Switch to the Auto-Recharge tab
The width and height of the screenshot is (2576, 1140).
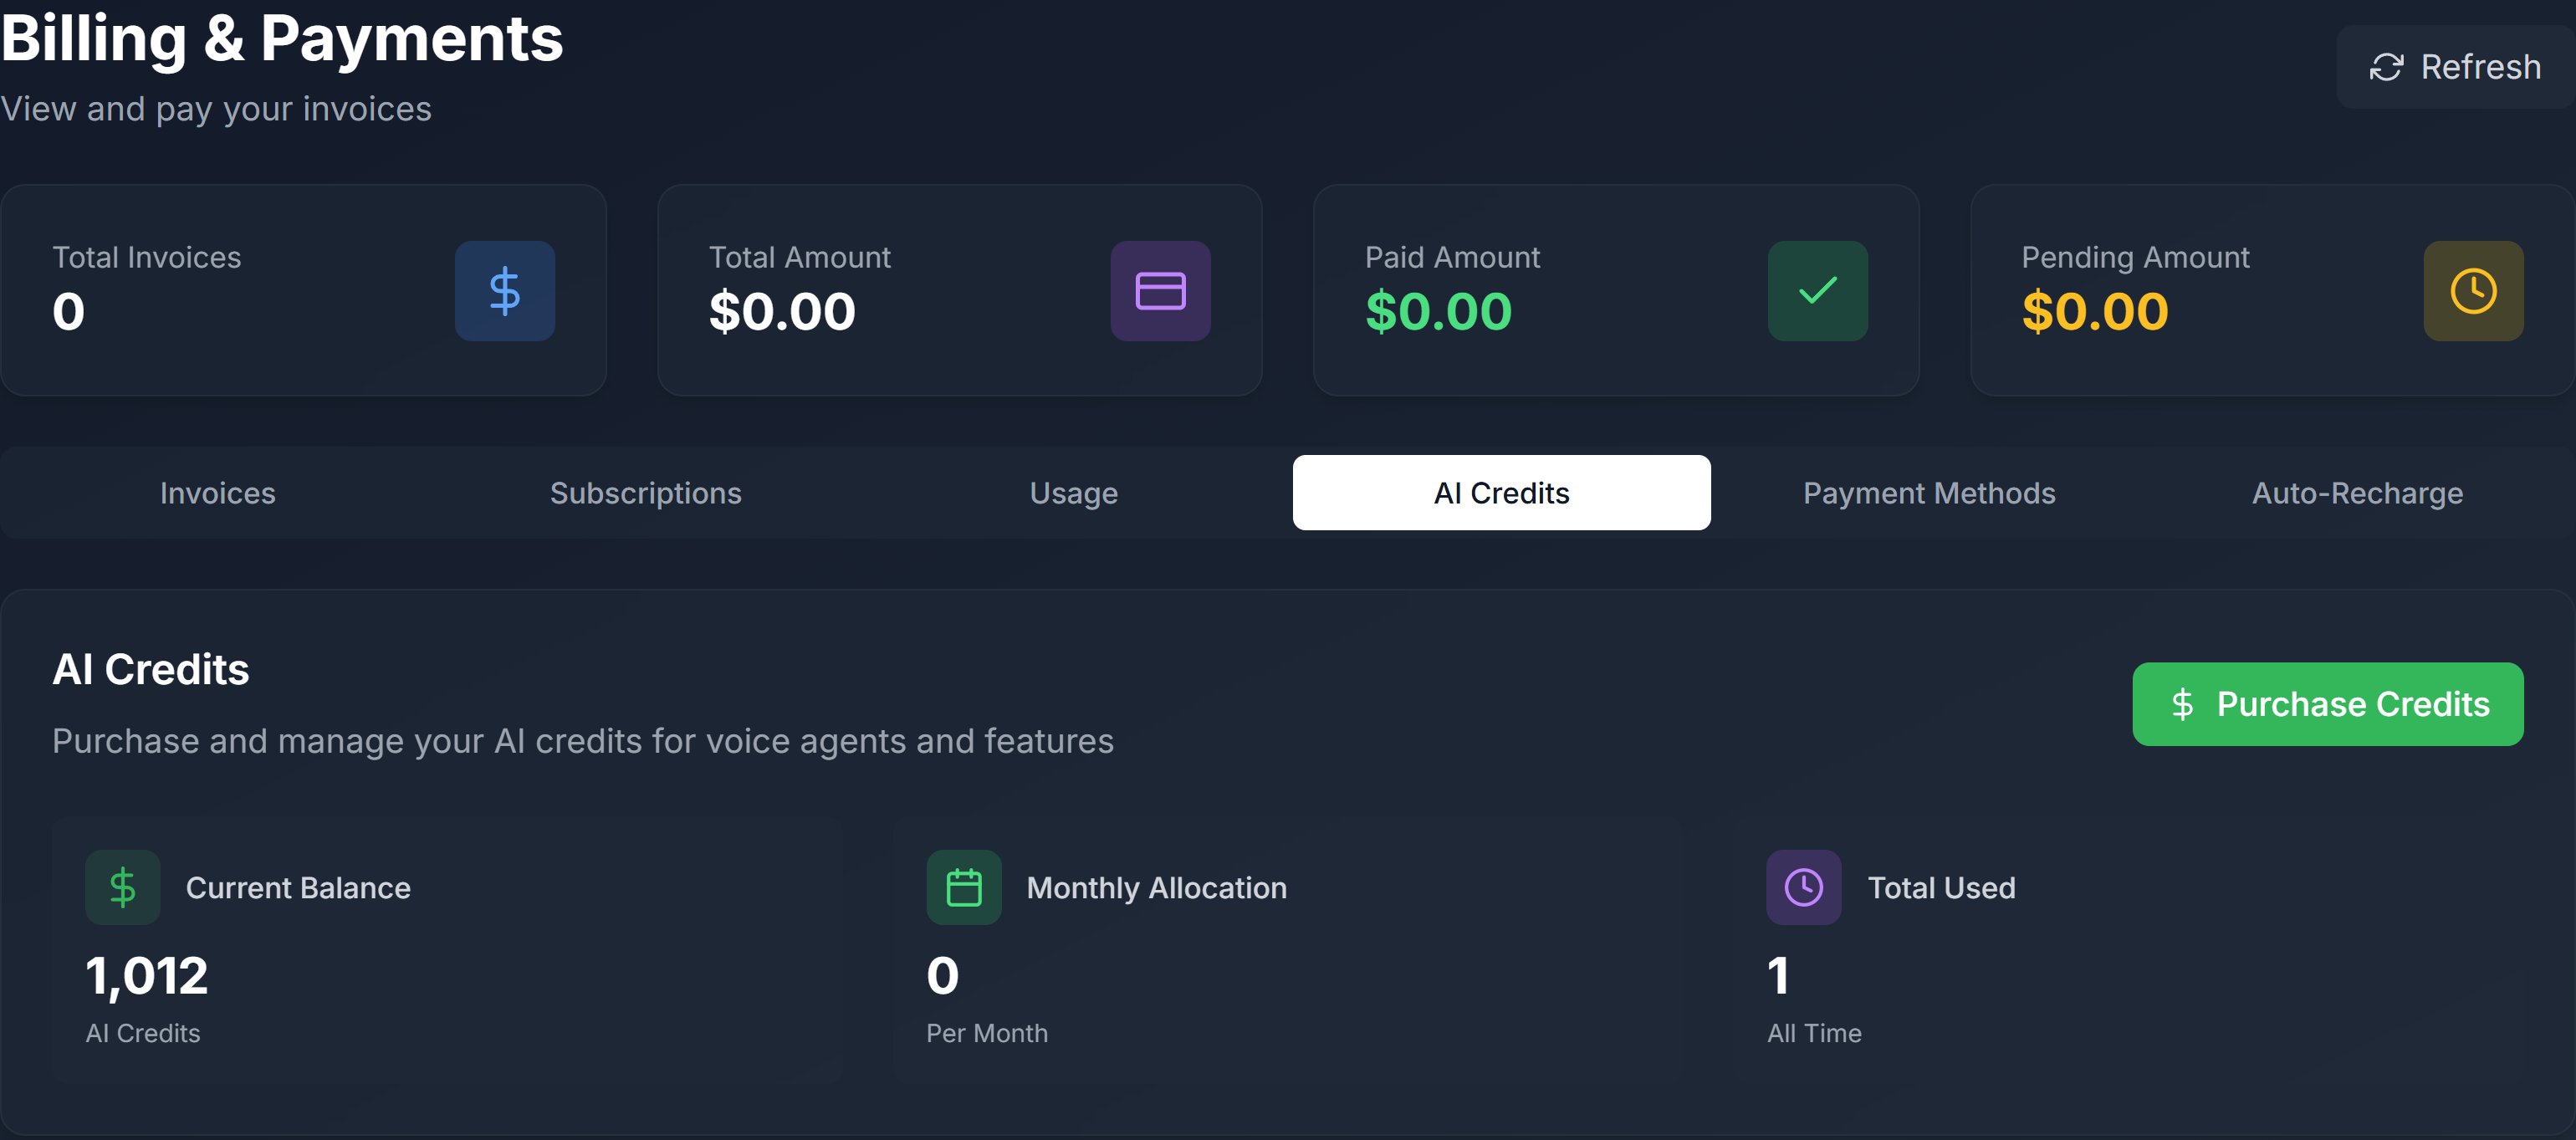tap(2357, 493)
